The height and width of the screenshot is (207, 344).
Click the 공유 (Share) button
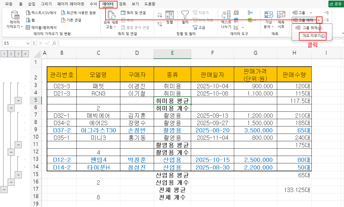(x=336, y=4)
